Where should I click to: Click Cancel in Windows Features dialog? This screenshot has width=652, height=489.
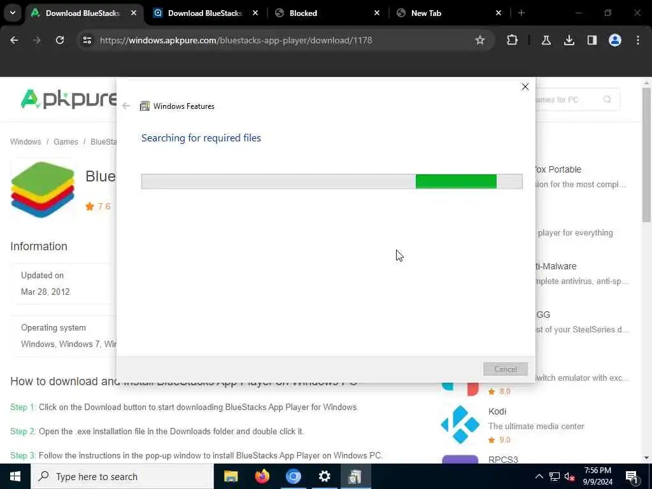click(x=505, y=369)
